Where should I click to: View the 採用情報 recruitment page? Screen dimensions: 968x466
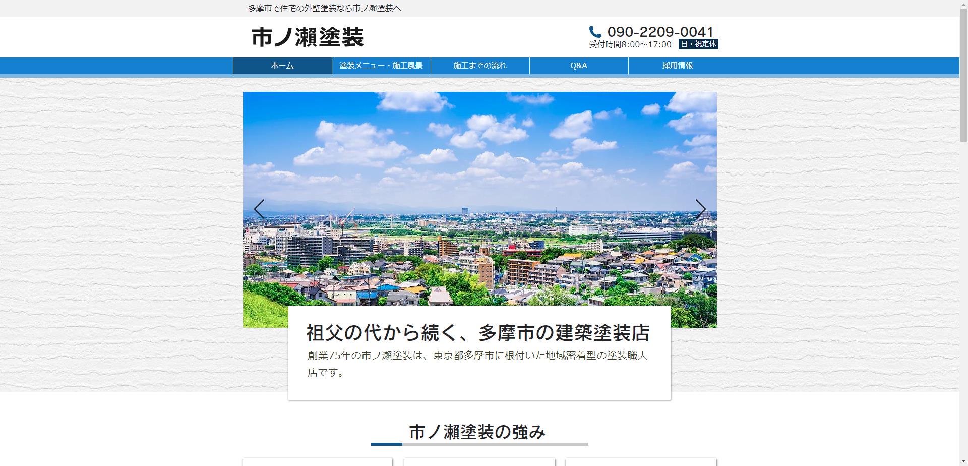678,65
